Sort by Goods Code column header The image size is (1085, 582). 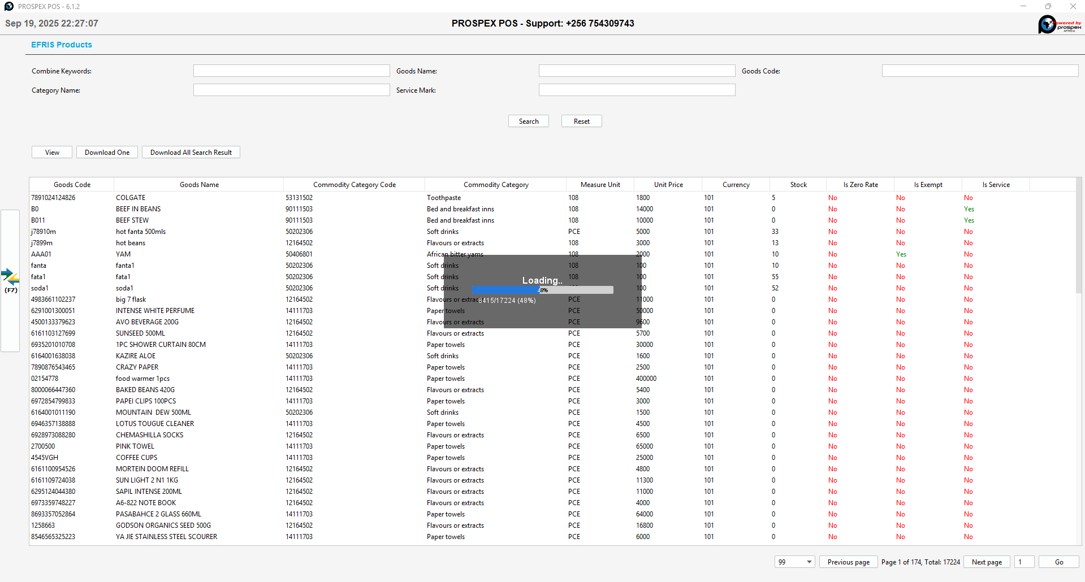tap(72, 185)
